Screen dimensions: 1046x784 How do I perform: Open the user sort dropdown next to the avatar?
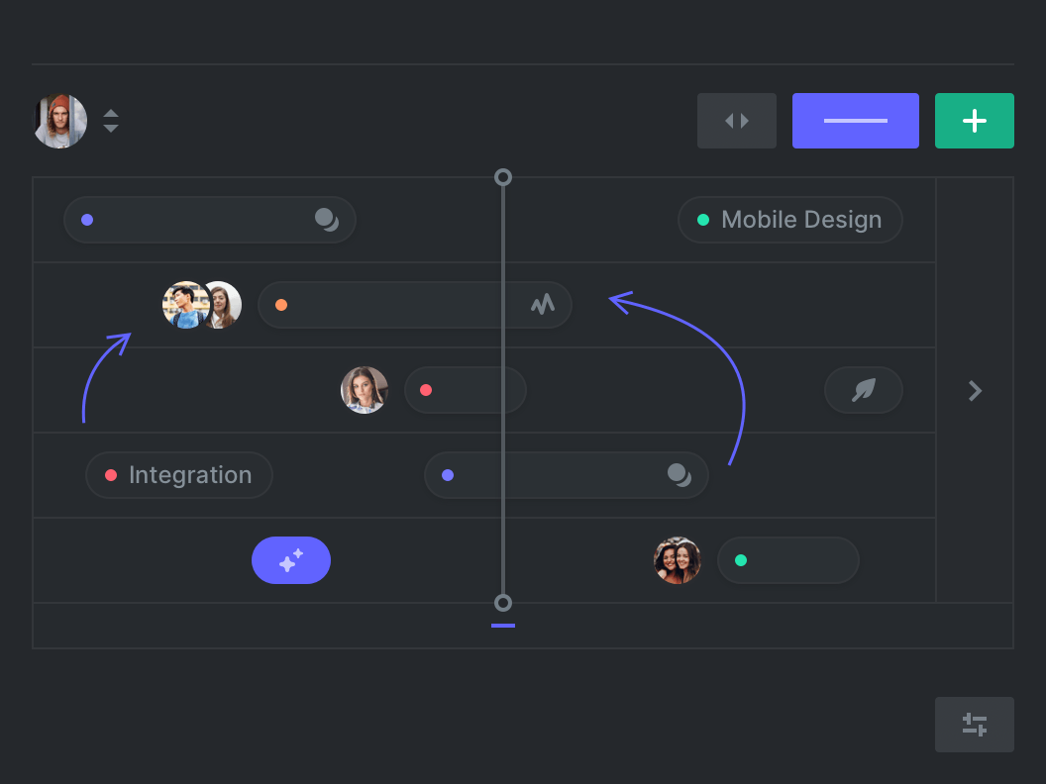pos(111,121)
